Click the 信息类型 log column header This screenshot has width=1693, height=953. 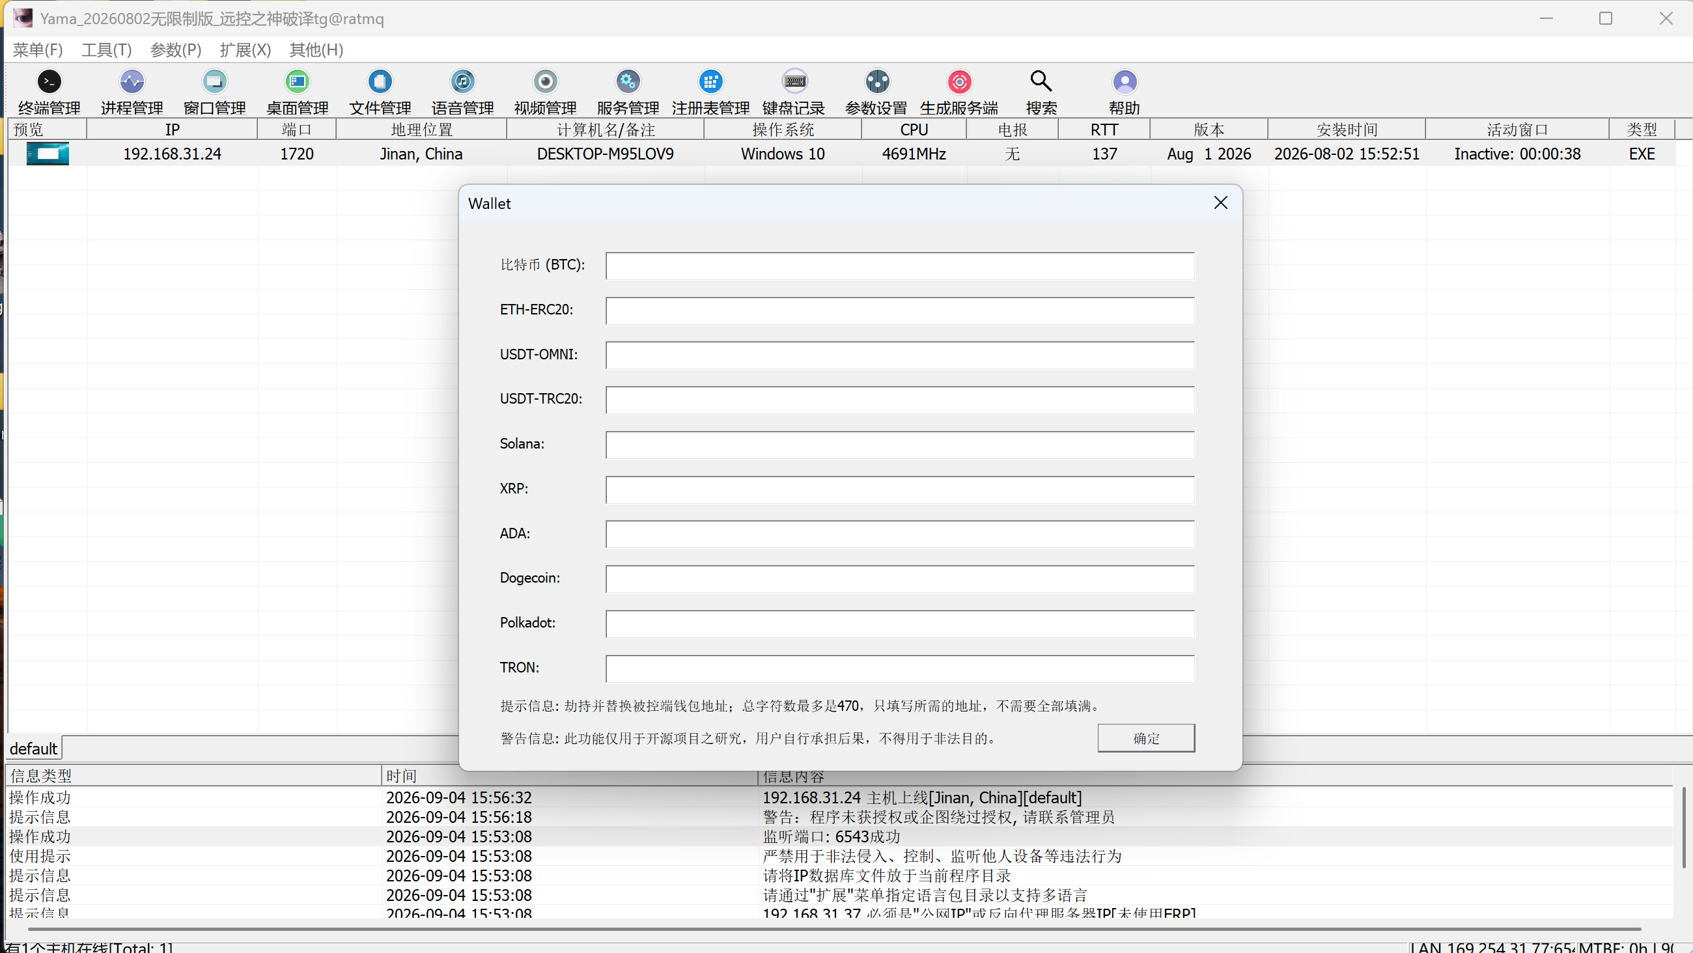pyautogui.click(x=194, y=776)
